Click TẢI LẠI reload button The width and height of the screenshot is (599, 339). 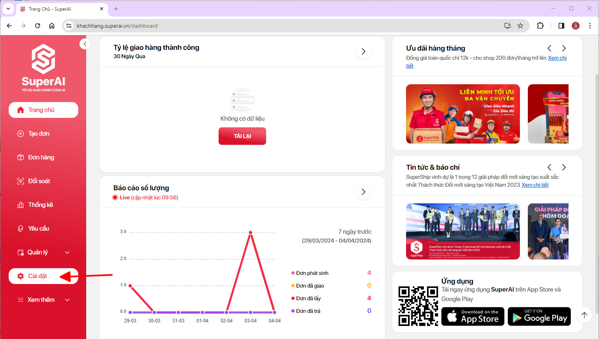242,136
